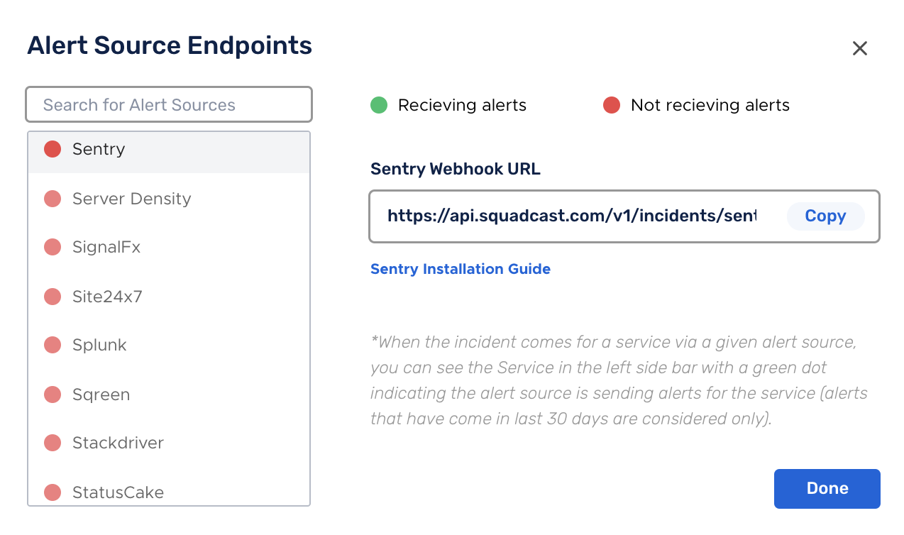Open the Sentry Installation Guide link
The height and width of the screenshot is (535, 904).
(461, 269)
